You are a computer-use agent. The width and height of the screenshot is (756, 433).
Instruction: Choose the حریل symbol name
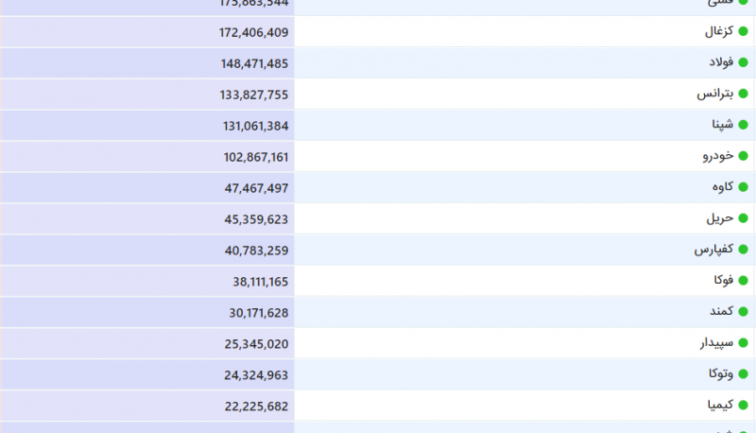(x=720, y=218)
